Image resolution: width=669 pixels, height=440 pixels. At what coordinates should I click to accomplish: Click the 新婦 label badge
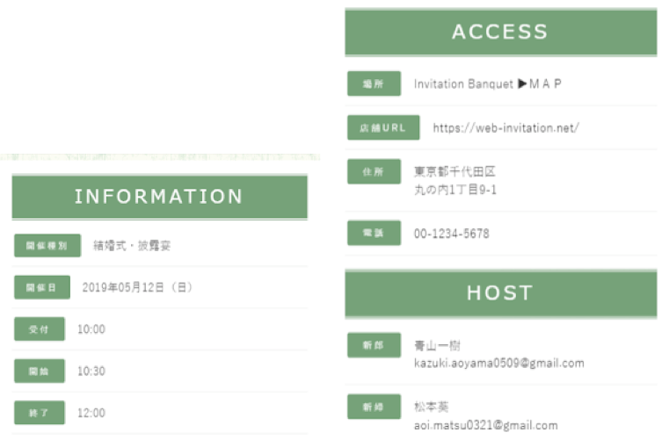(x=374, y=407)
